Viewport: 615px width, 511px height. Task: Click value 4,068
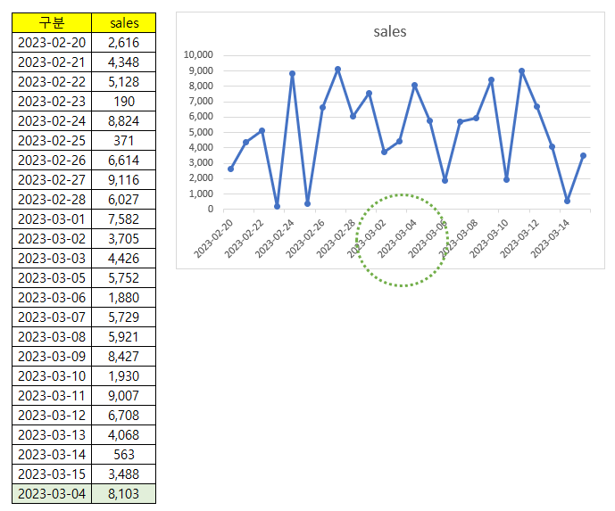coord(123,434)
